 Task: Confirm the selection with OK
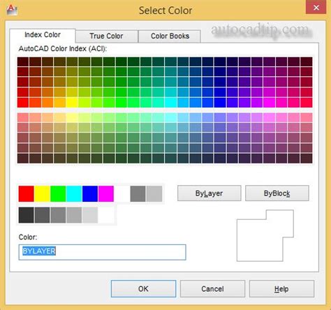coord(143,289)
